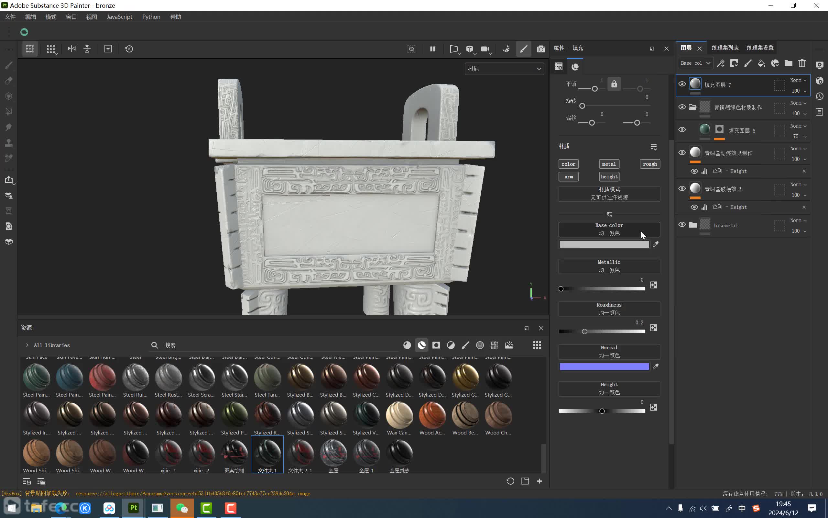
Task: Select the Clone stamp tool
Action: click(x=9, y=142)
